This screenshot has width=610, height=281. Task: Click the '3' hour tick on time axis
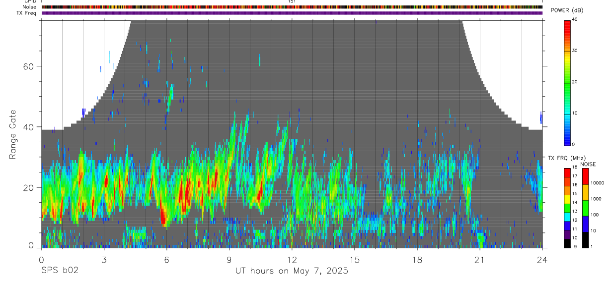[104, 260]
